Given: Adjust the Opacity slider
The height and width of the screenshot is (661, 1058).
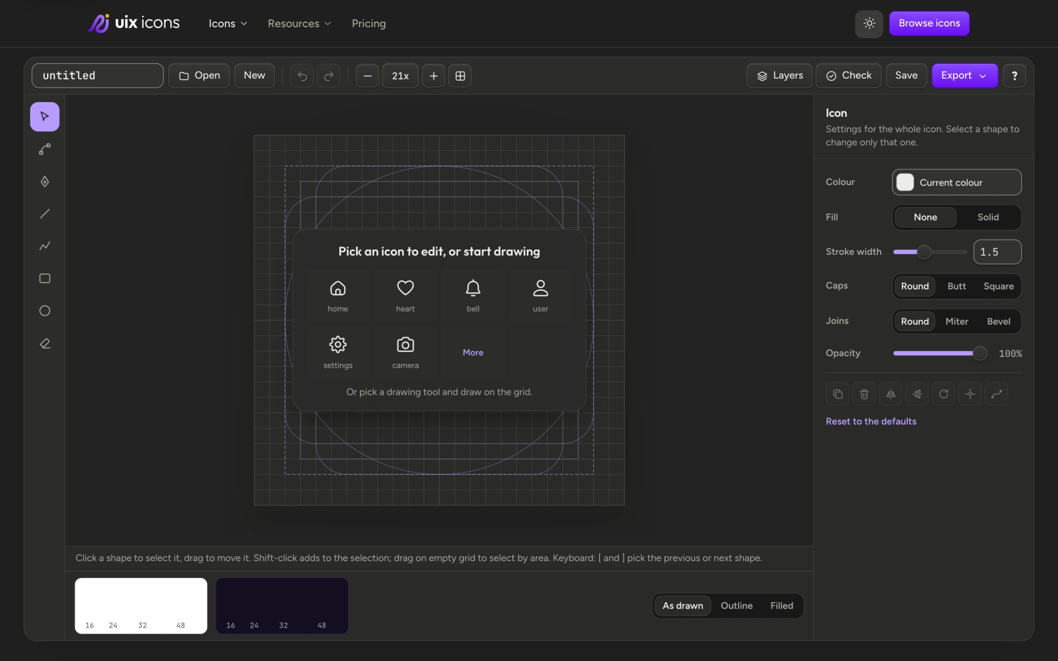Looking at the screenshot, I should pyautogui.click(x=940, y=353).
